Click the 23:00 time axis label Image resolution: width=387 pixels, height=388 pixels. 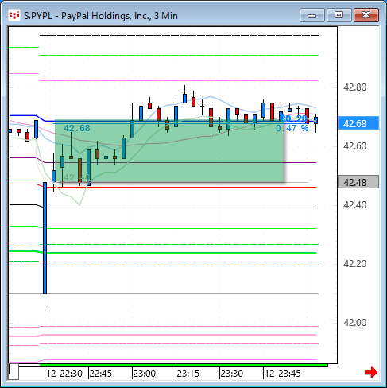pos(145,374)
